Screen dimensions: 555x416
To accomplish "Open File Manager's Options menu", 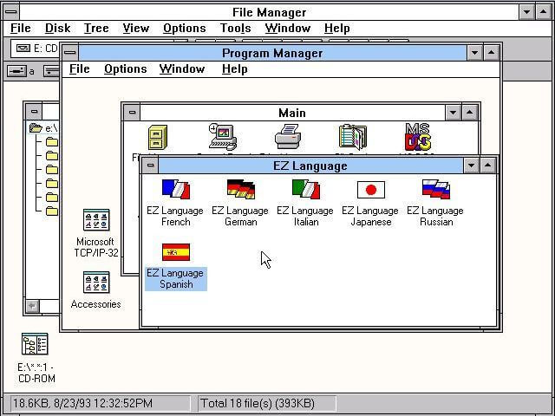I will tap(185, 29).
